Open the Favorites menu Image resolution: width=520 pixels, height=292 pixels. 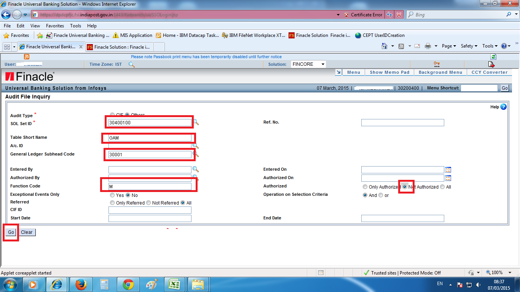55,25
